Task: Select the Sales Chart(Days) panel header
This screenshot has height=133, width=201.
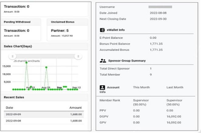Action: pos(18,46)
